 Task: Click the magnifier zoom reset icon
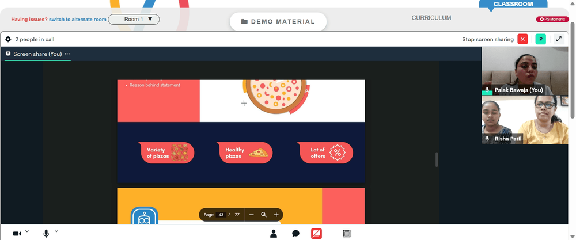pyautogui.click(x=264, y=215)
